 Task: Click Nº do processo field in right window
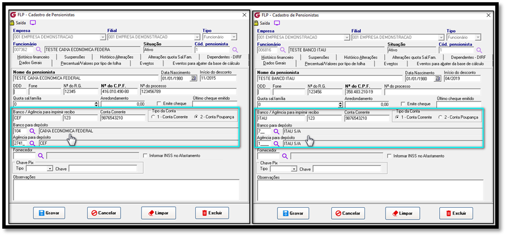[x=432, y=91]
